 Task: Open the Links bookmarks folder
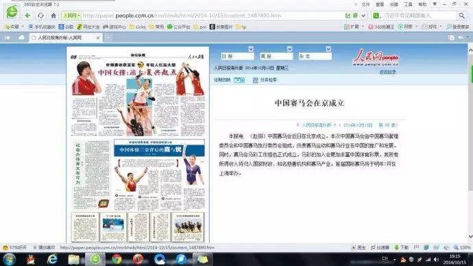coord(138,27)
